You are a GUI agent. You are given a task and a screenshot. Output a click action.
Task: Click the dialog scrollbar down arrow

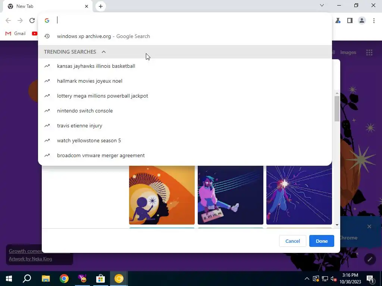pos(337,225)
